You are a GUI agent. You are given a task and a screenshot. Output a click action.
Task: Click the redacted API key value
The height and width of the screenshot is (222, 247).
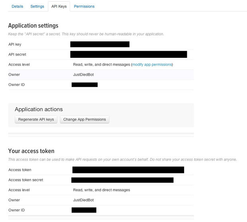(100, 44)
